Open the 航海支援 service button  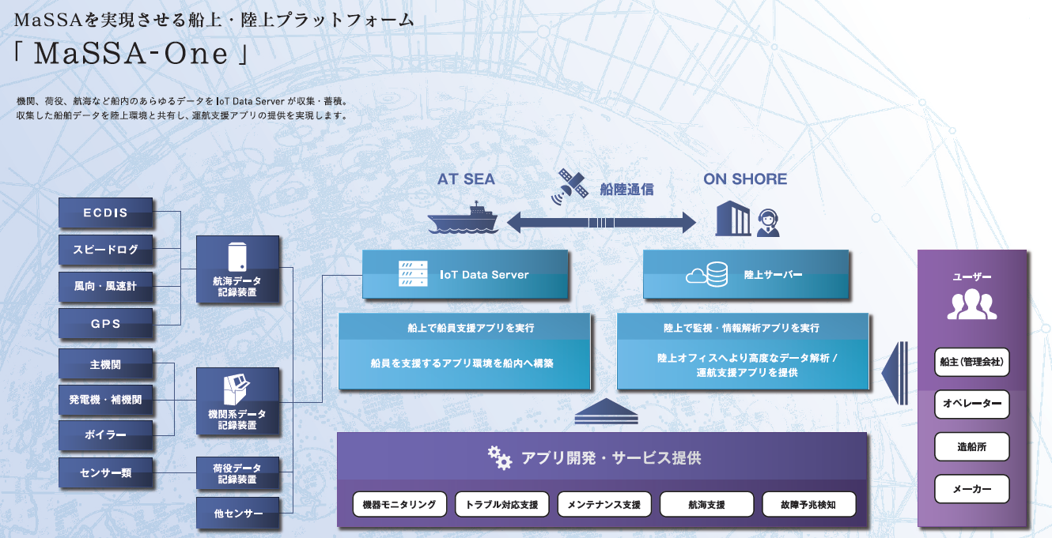[706, 504]
